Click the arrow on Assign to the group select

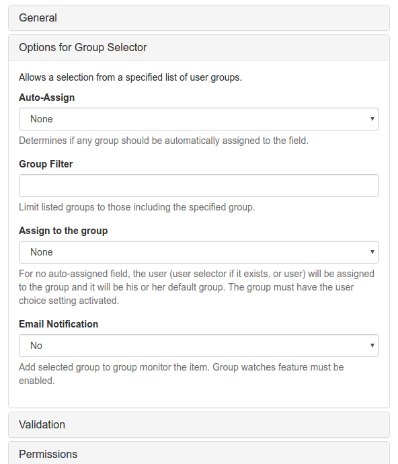pos(372,252)
